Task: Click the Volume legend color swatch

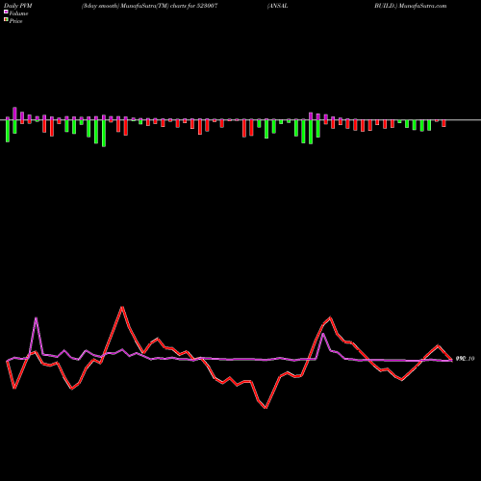Action: pyautogui.click(x=6, y=13)
